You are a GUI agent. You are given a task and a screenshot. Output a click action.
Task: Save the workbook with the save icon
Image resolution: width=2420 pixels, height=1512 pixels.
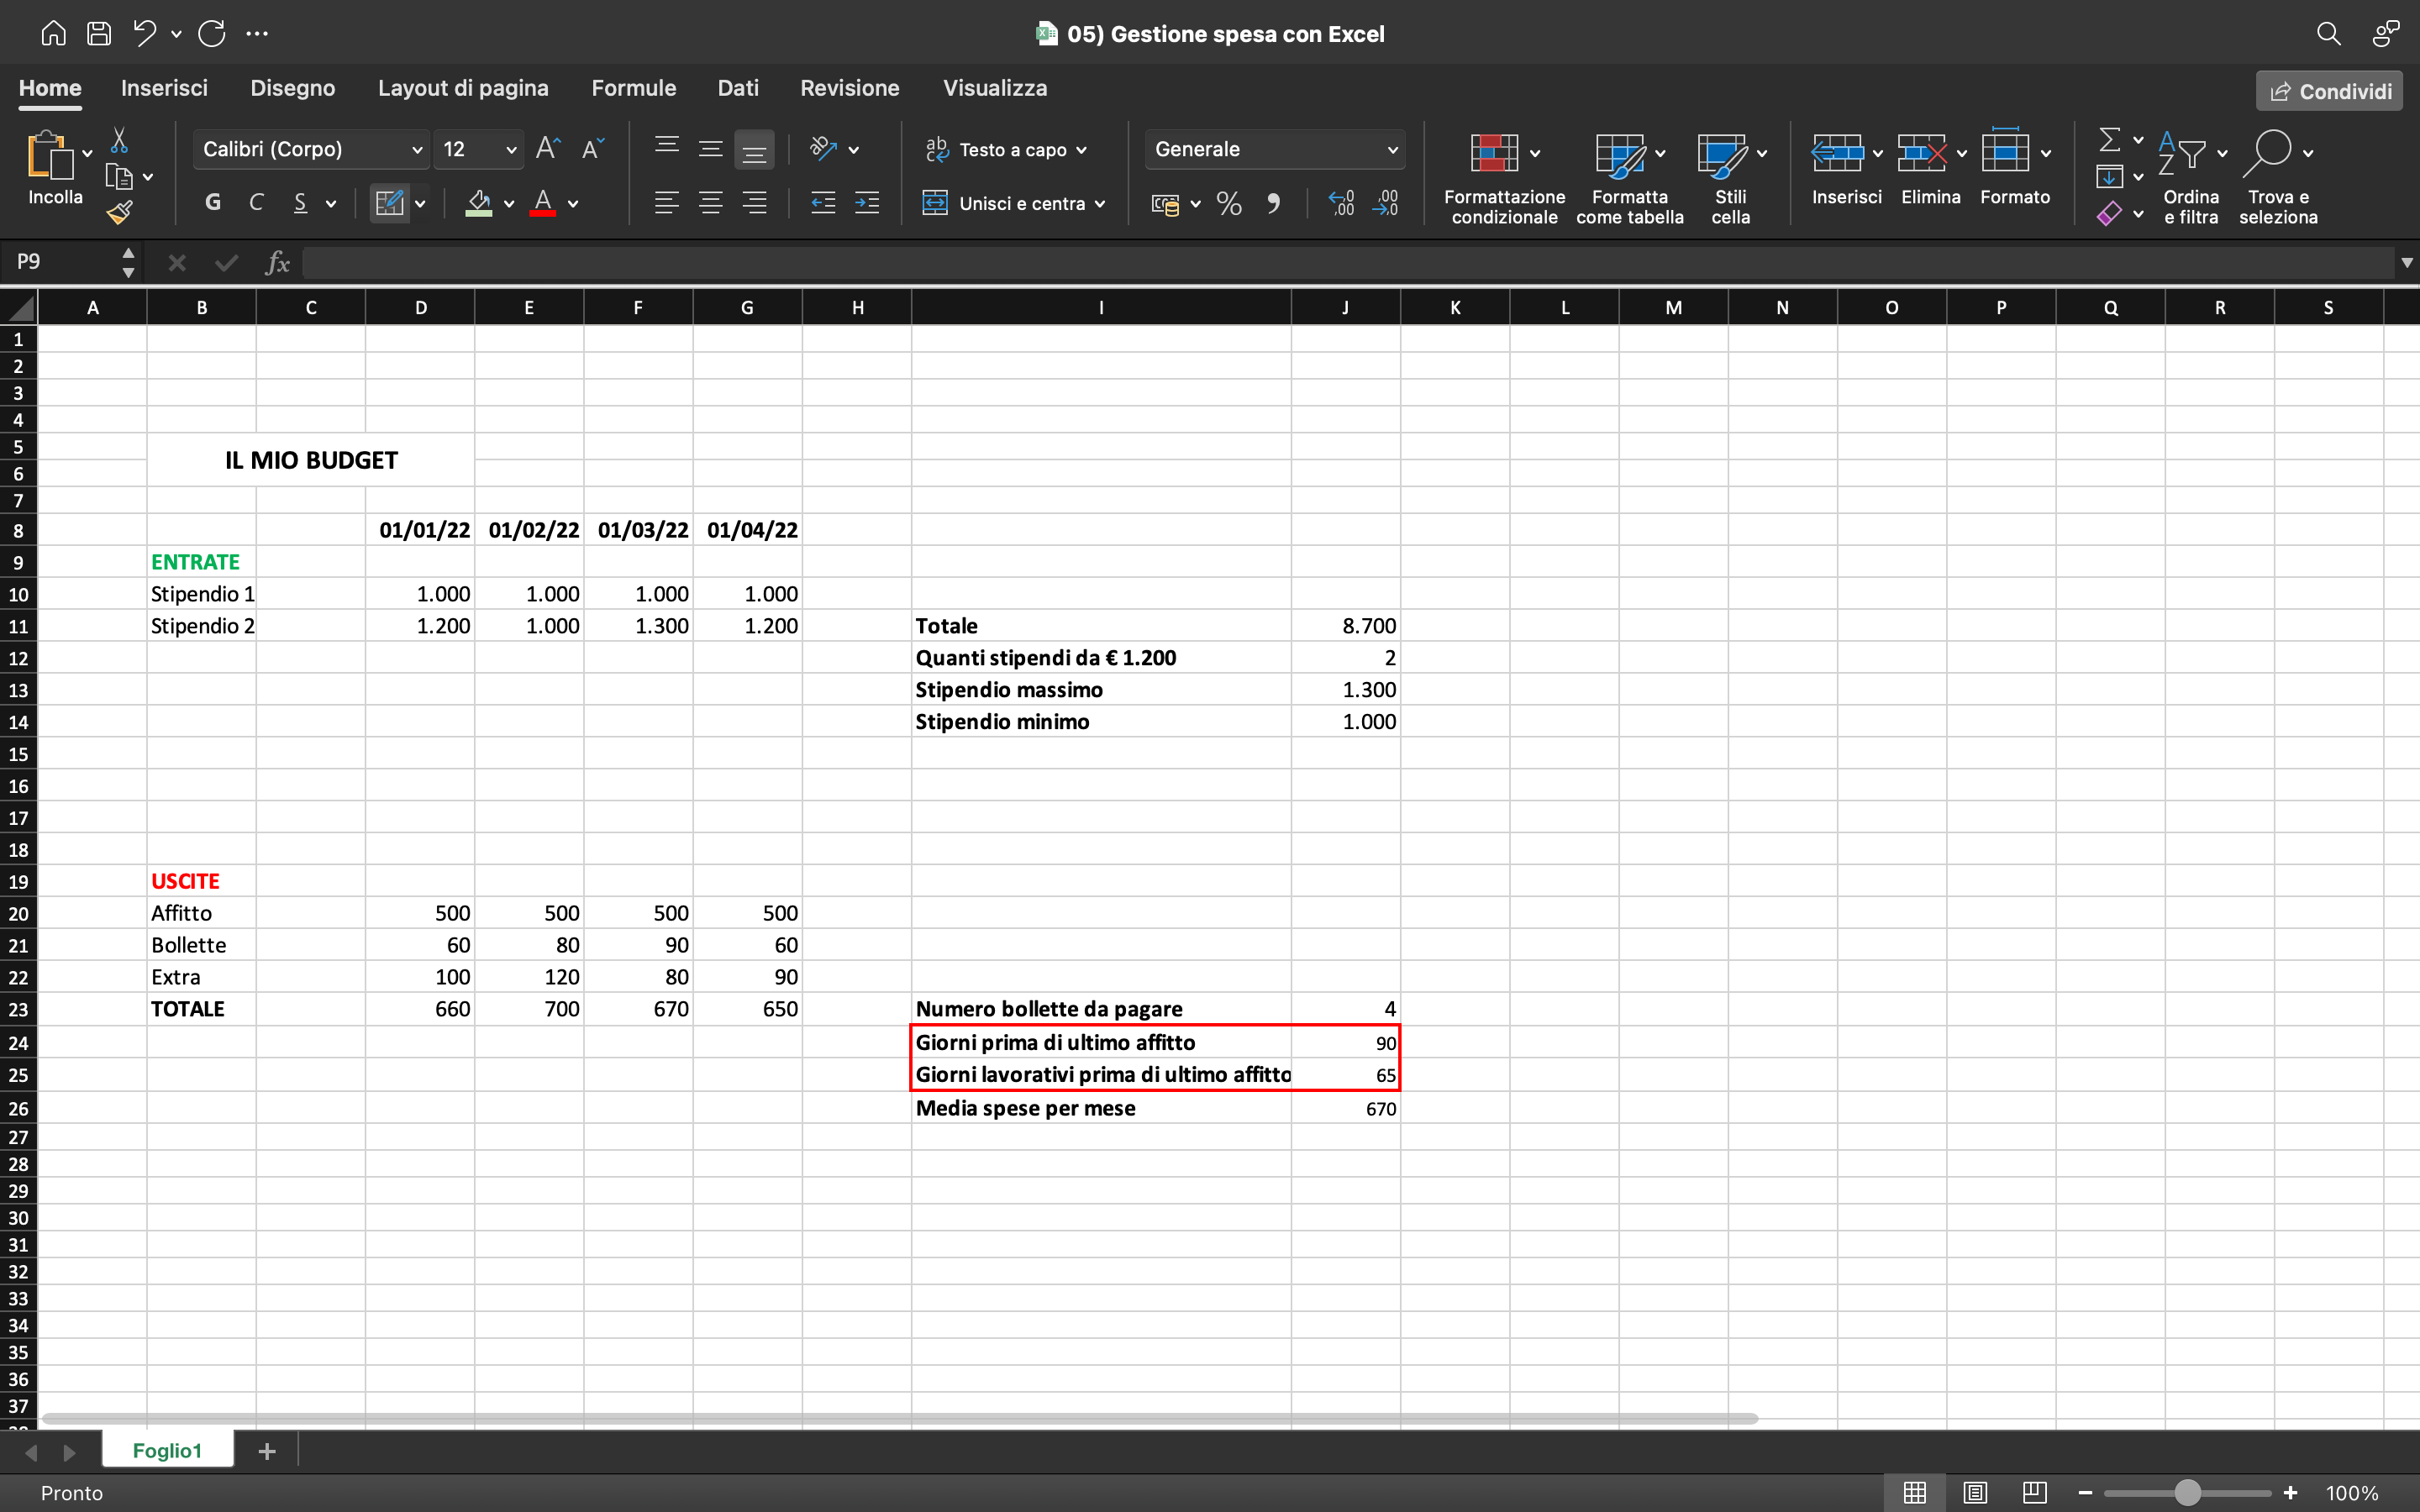99,33
